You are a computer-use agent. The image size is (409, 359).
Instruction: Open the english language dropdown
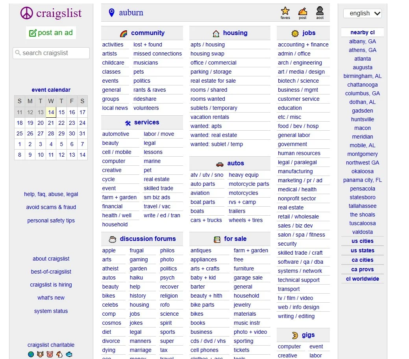click(362, 13)
